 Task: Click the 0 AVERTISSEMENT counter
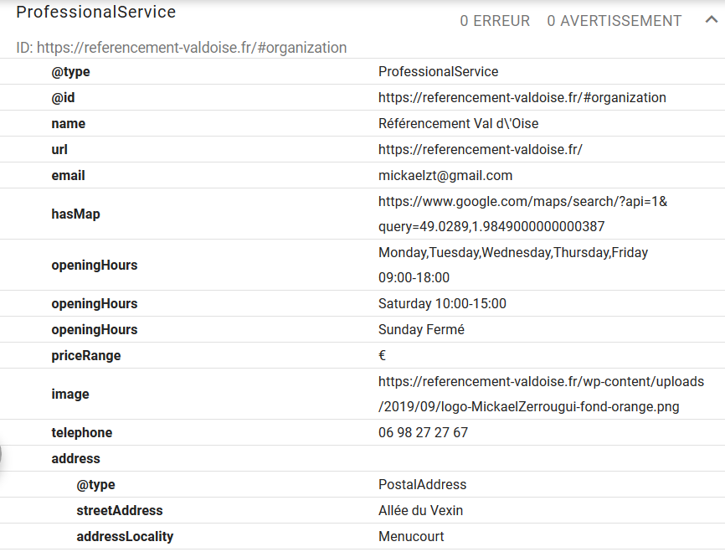614,21
